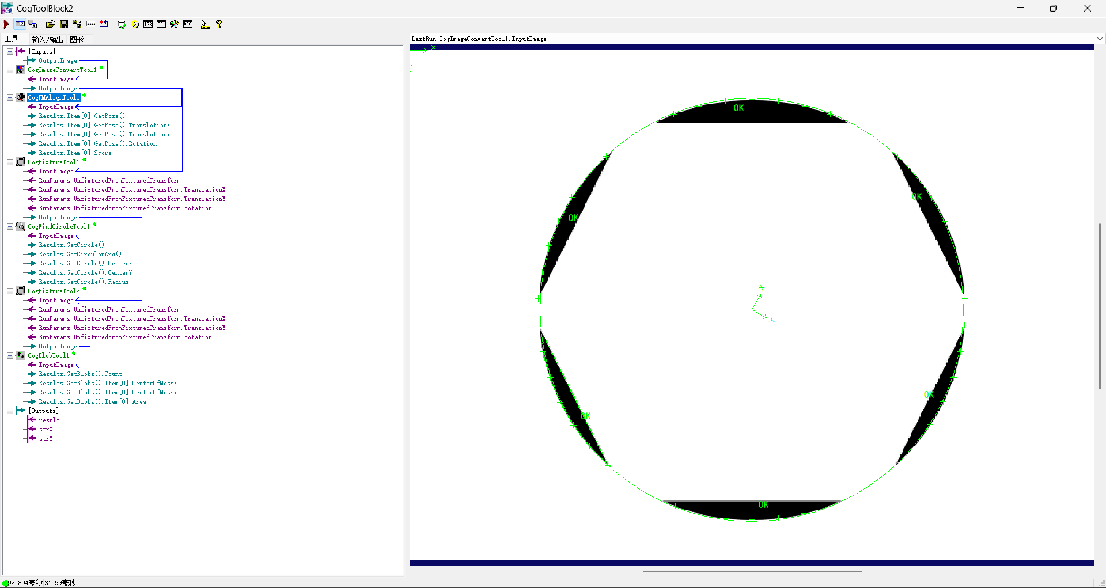Select Results.GetCircularArc() terminal
1106x588 pixels.
point(80,254)
